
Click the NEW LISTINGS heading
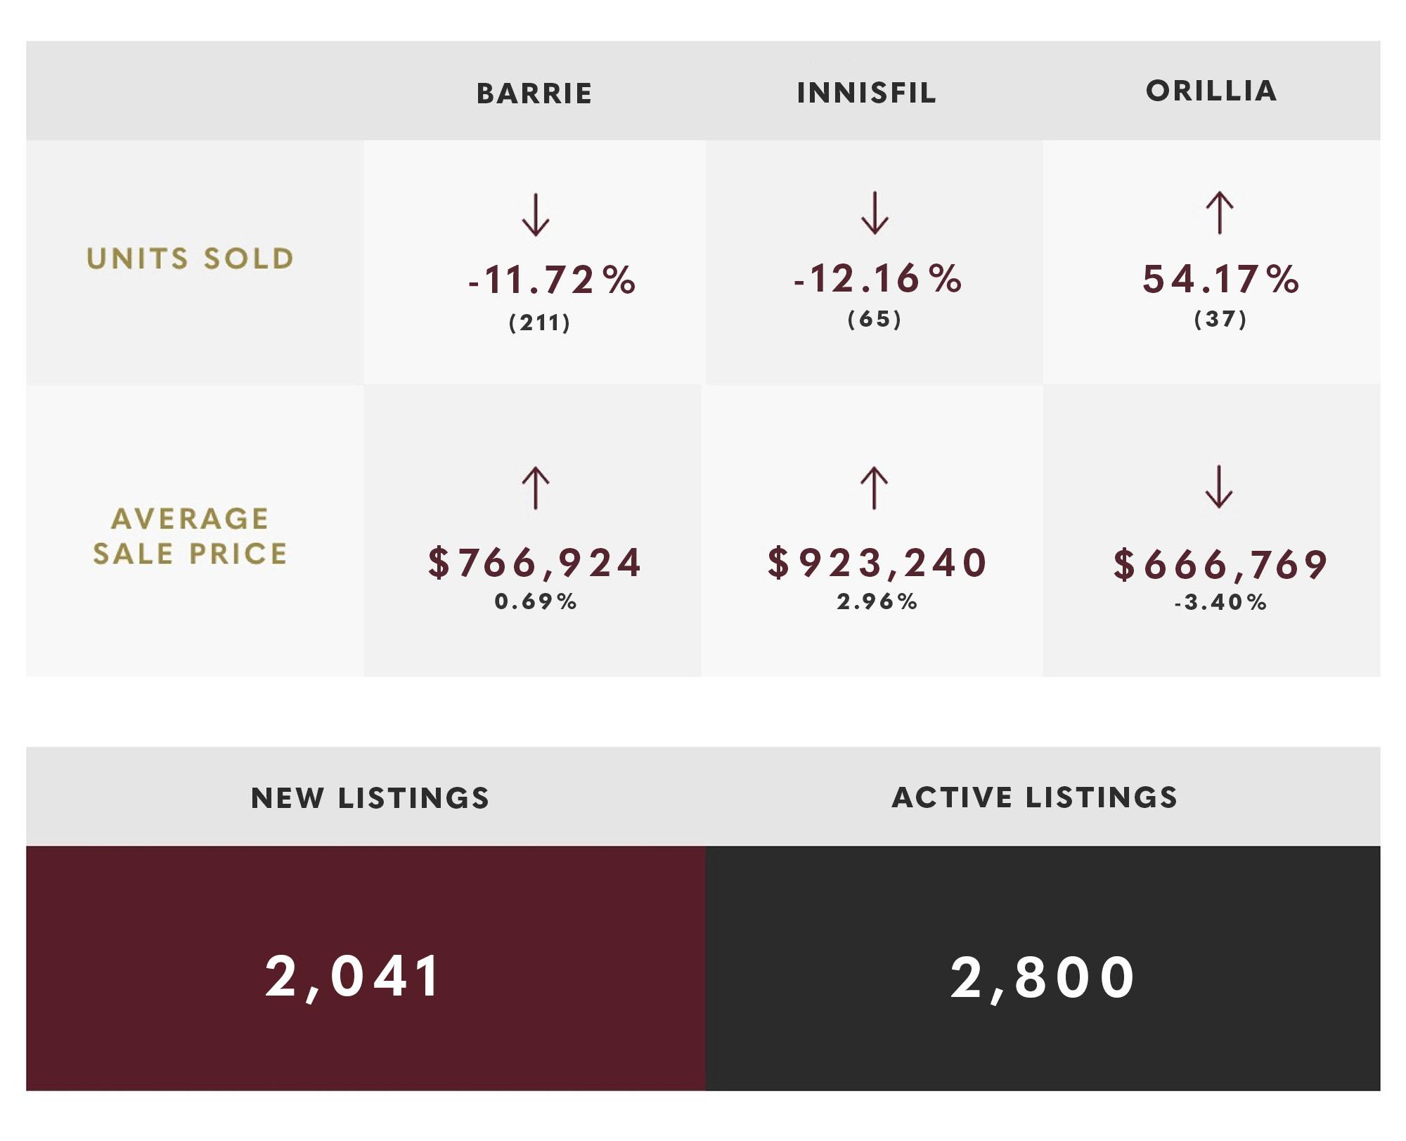pyautogui.click(x=370, y=798)
